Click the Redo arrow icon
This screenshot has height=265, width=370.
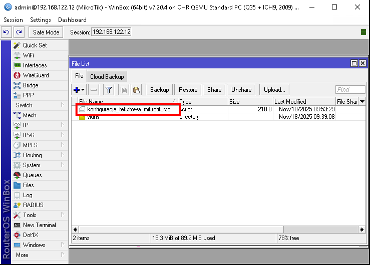(x=19, y=32)
